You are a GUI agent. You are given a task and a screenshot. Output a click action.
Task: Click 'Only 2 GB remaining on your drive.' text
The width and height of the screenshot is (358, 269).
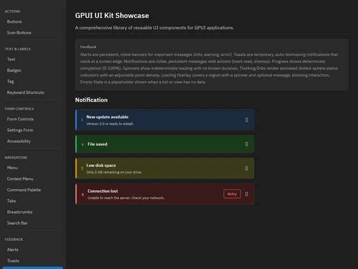pos(114,172)
